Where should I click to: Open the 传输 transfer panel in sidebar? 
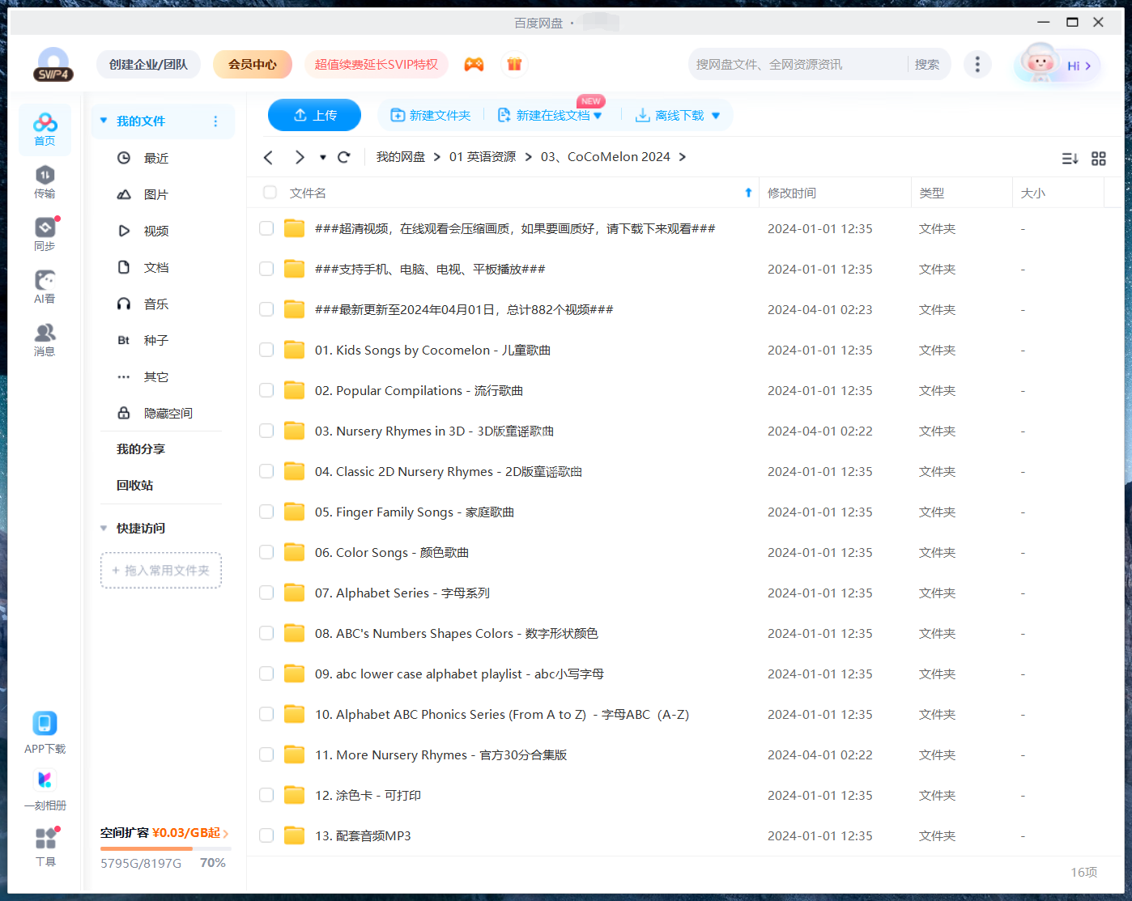[45, 181]
